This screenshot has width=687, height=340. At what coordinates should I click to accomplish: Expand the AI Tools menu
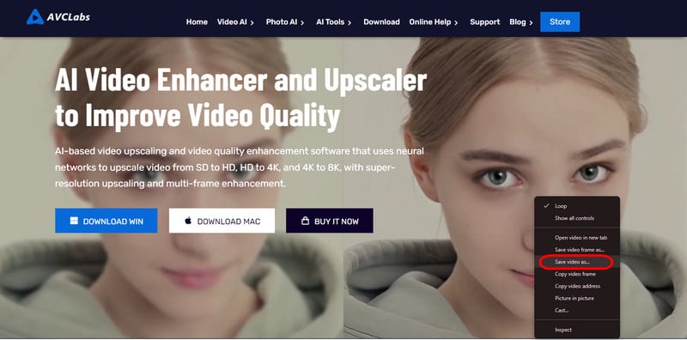(334, 22)
